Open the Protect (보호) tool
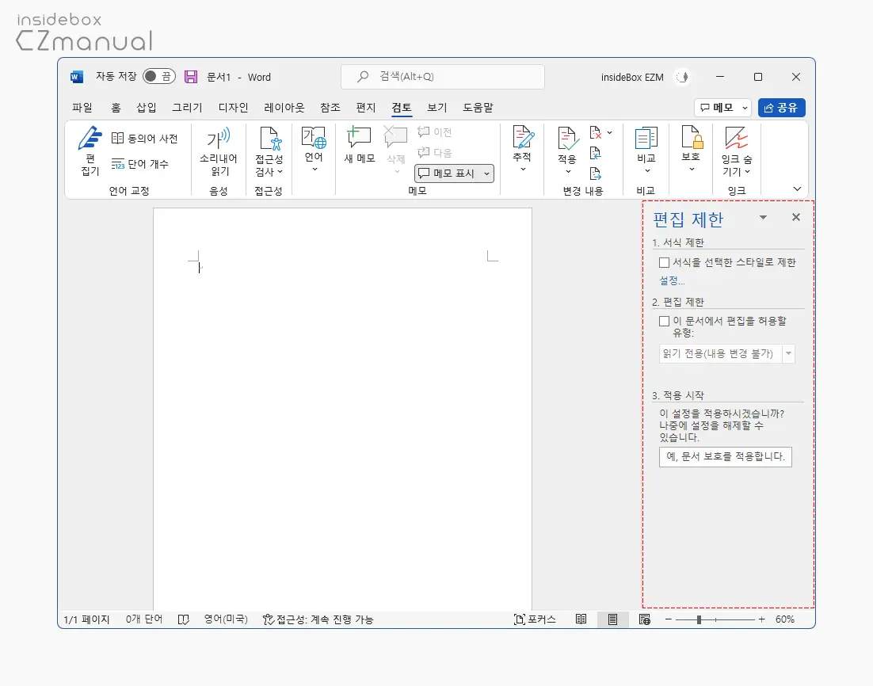873x686 pixels. pyautogui.click(x=692, y=149)
